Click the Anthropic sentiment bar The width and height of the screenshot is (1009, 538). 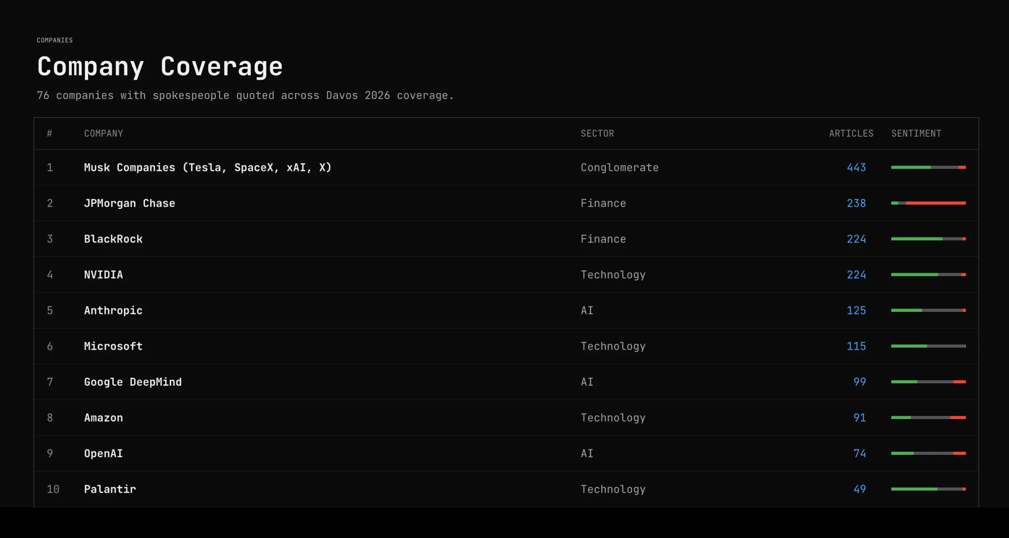click(928, 310)
